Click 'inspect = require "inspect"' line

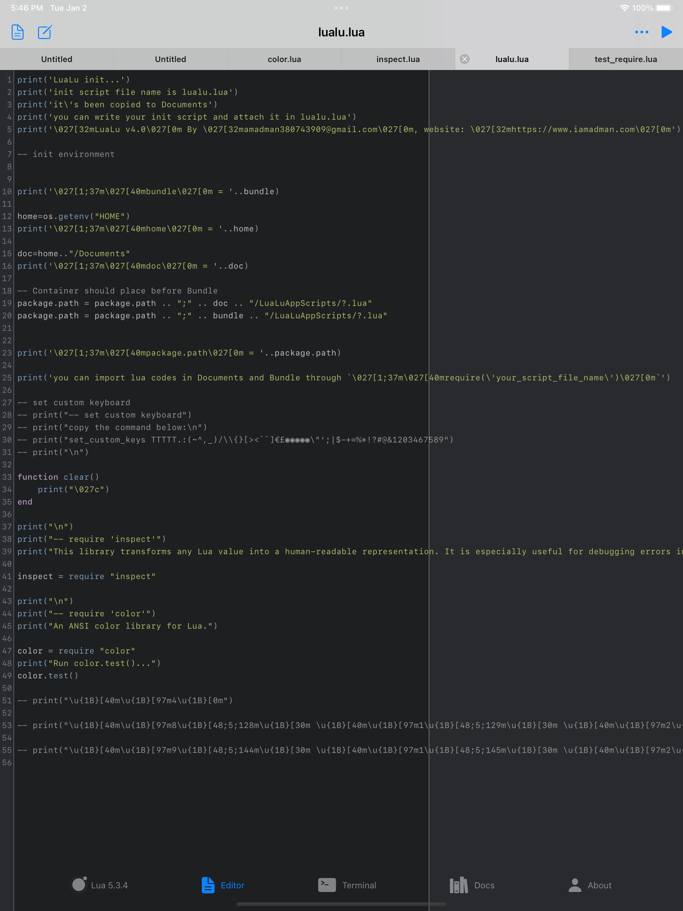(x=86, y=576)
